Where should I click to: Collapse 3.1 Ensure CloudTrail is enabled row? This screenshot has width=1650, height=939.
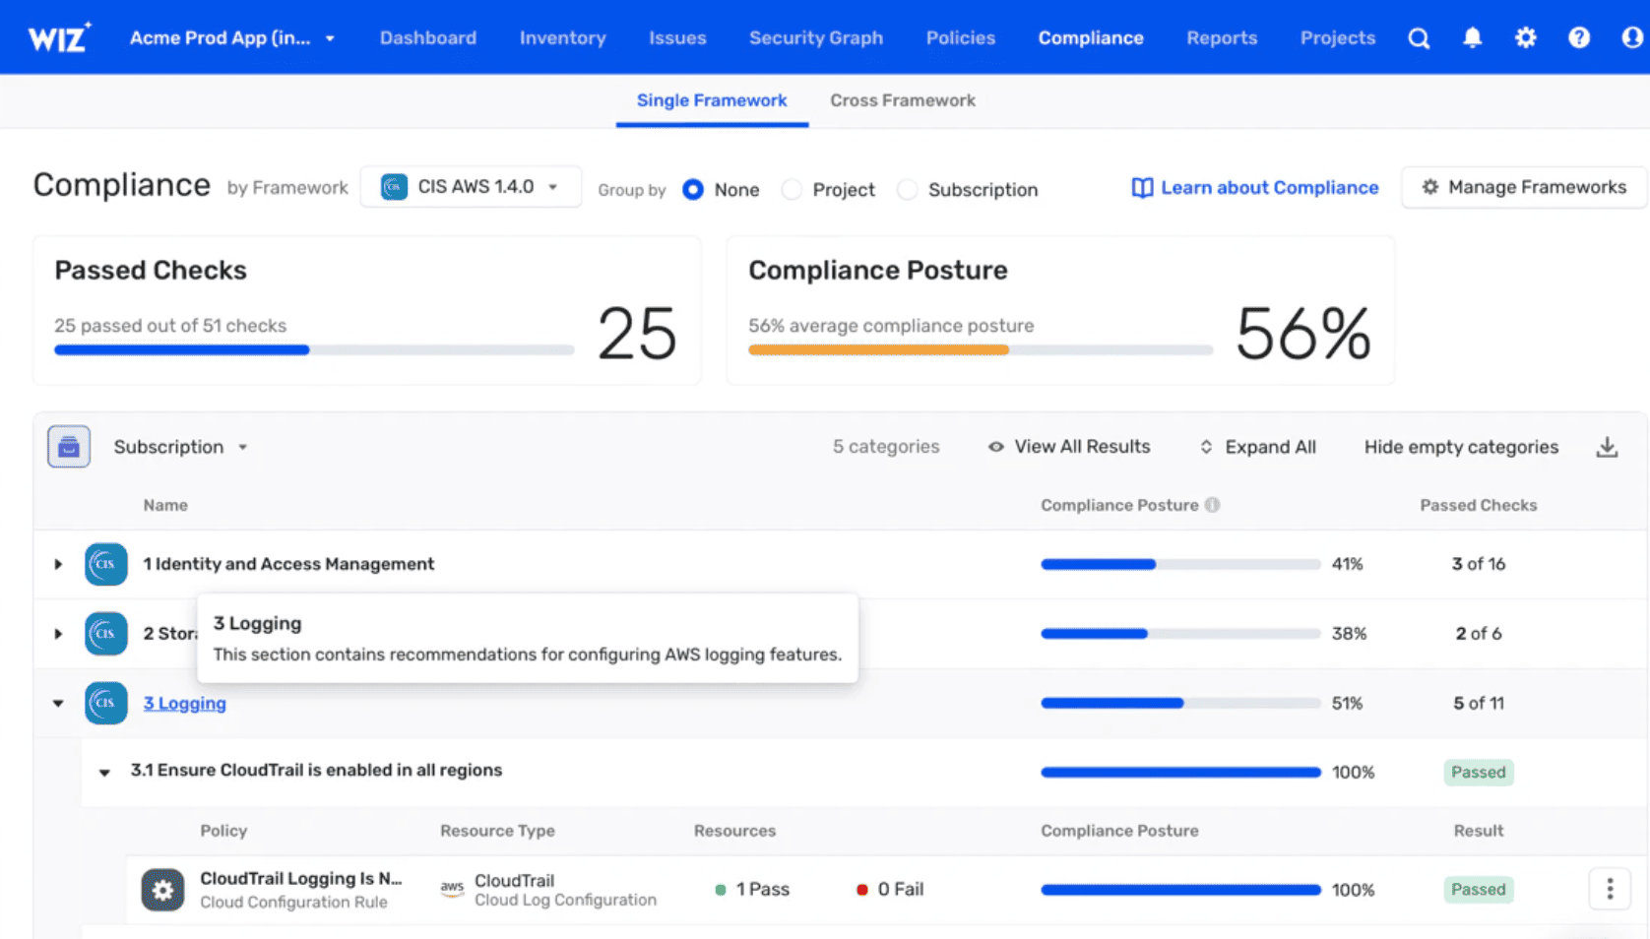click(104, 773)
